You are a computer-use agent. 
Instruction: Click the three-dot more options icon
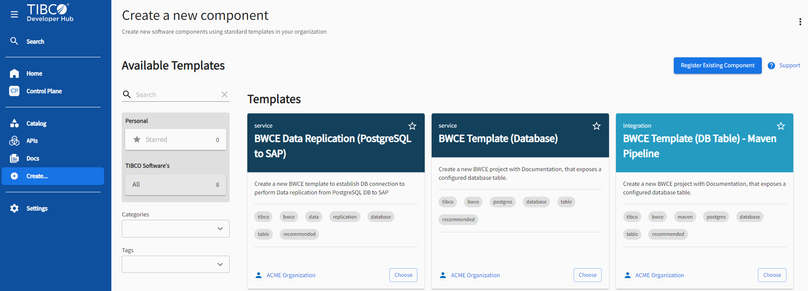[x=800, y=22]
